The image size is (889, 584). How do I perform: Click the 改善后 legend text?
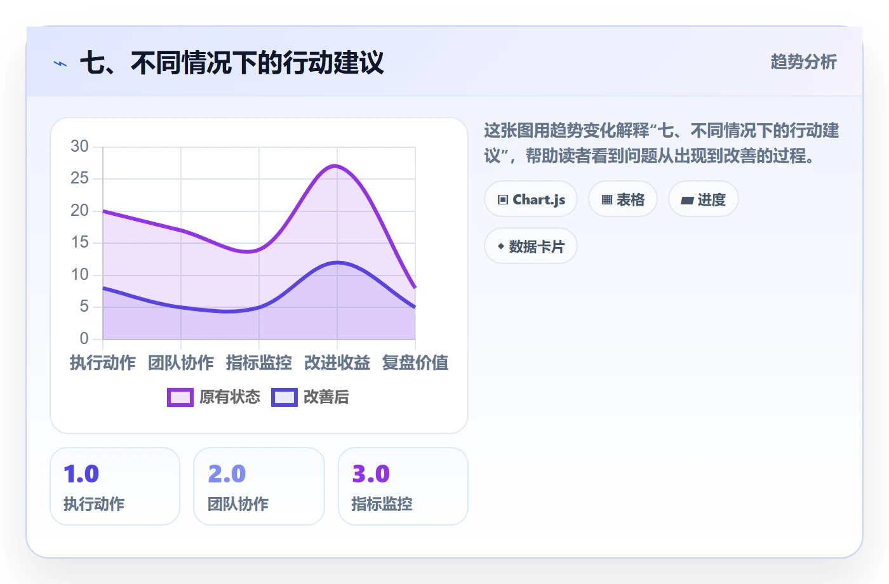click(x=326, y=397)
